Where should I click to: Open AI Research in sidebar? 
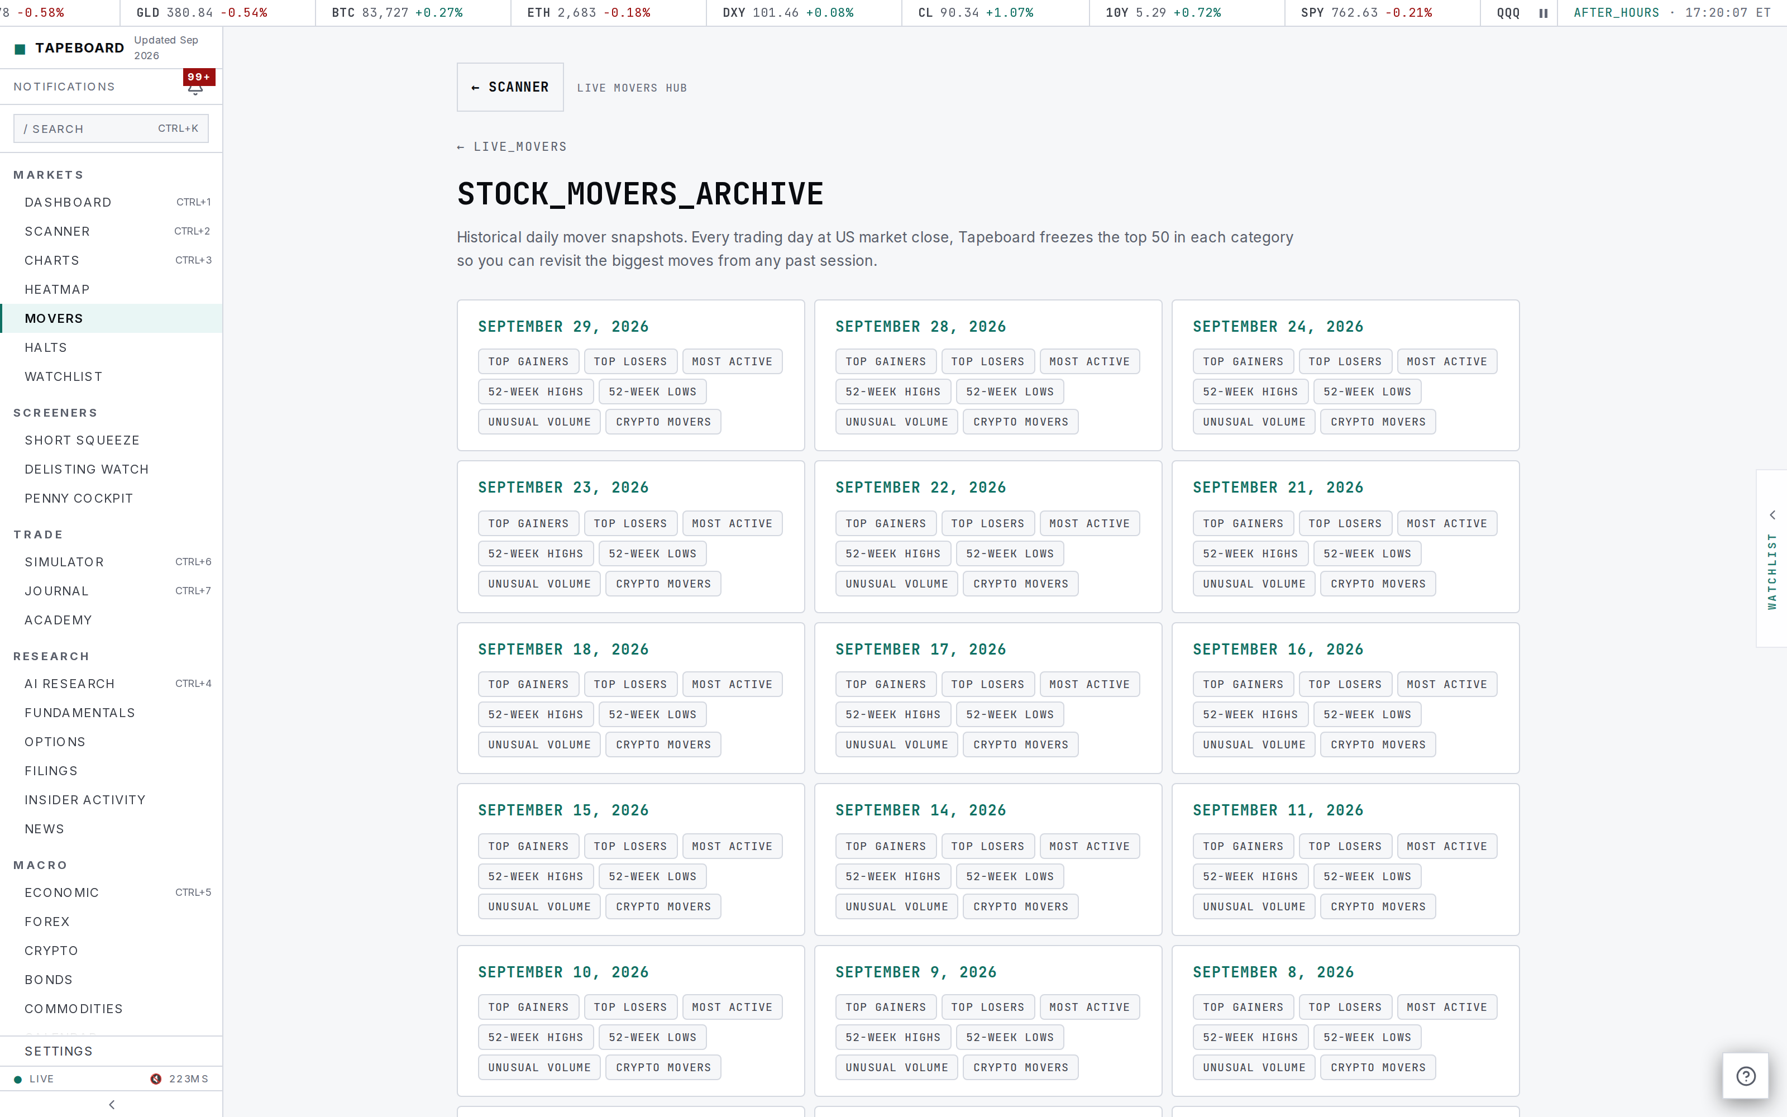point(112,684)
